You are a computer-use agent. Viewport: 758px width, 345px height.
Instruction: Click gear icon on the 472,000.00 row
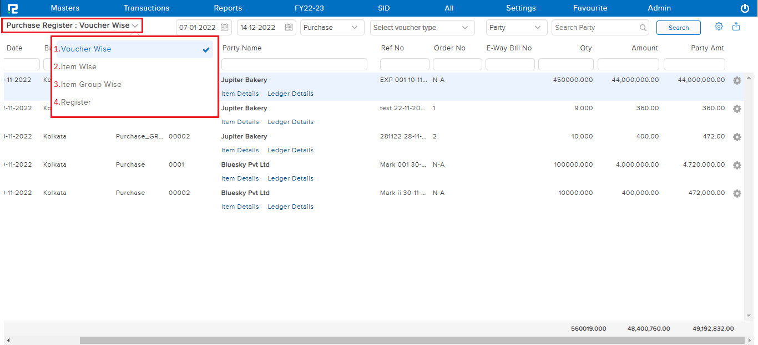737,194
